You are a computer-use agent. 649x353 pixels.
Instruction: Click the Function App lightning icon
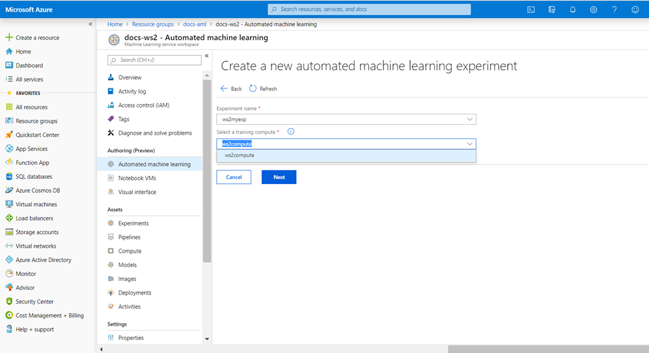[x=9, y=163]
